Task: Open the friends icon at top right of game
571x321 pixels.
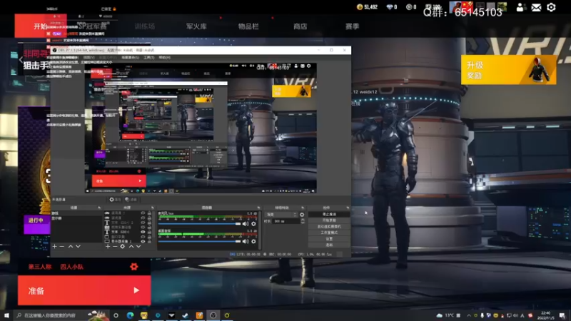Action: [520, 7]
